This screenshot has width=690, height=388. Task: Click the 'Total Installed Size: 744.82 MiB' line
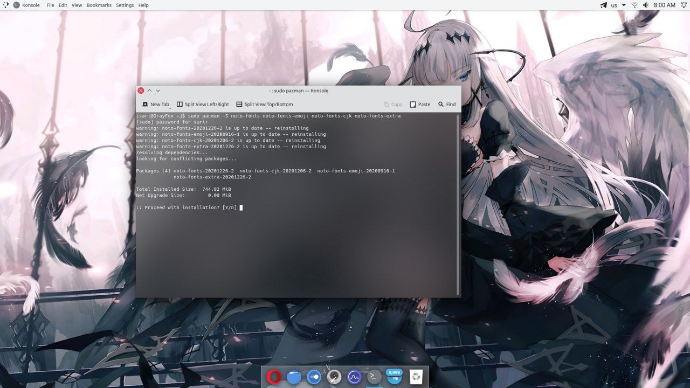point(183,189)
